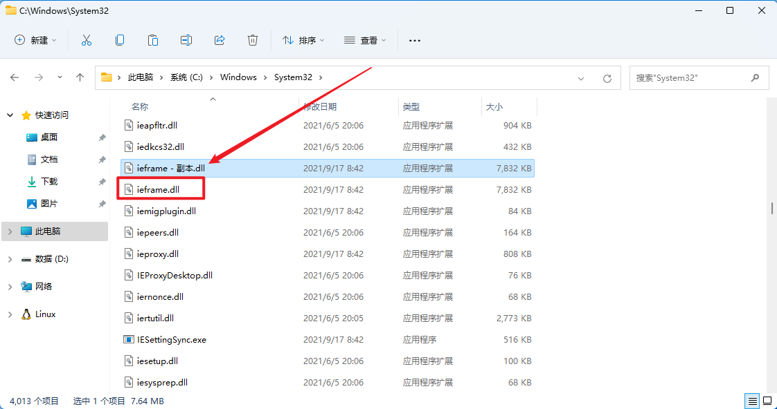Click the Paste clipboard icon
The image size is (777, 409).
[x=153, y=41]
